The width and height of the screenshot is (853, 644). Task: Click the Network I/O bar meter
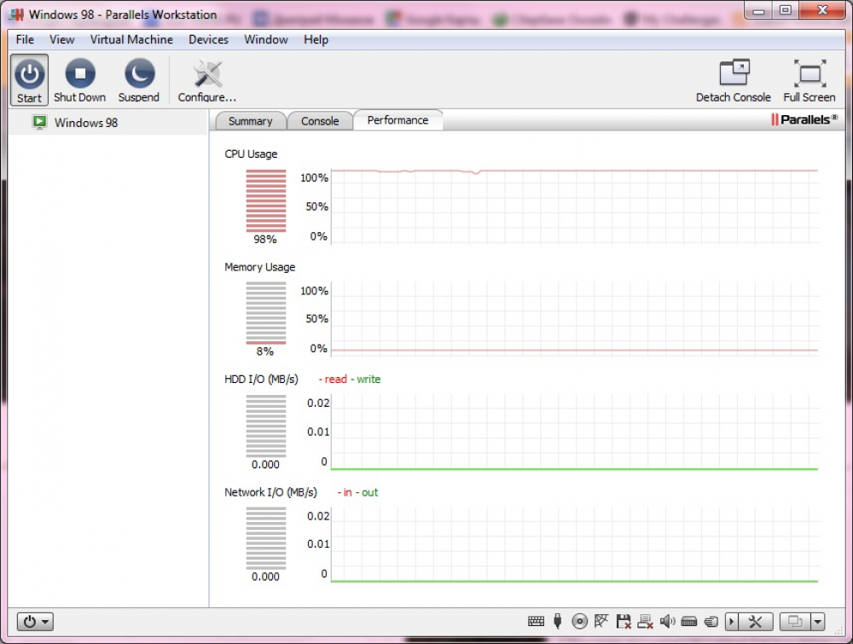coord(266,538)
